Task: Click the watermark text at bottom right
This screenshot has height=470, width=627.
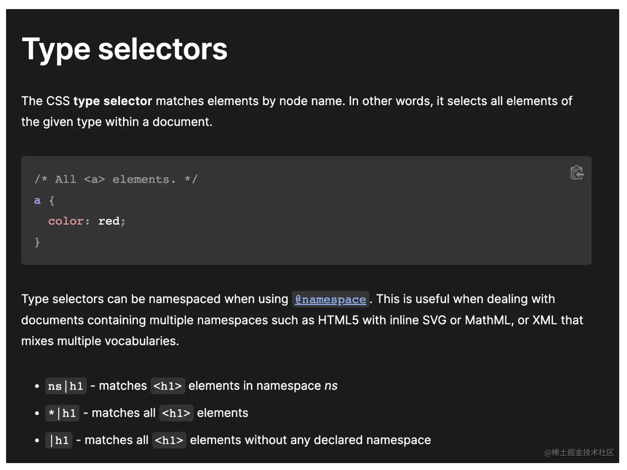Action: pos(579,453)
